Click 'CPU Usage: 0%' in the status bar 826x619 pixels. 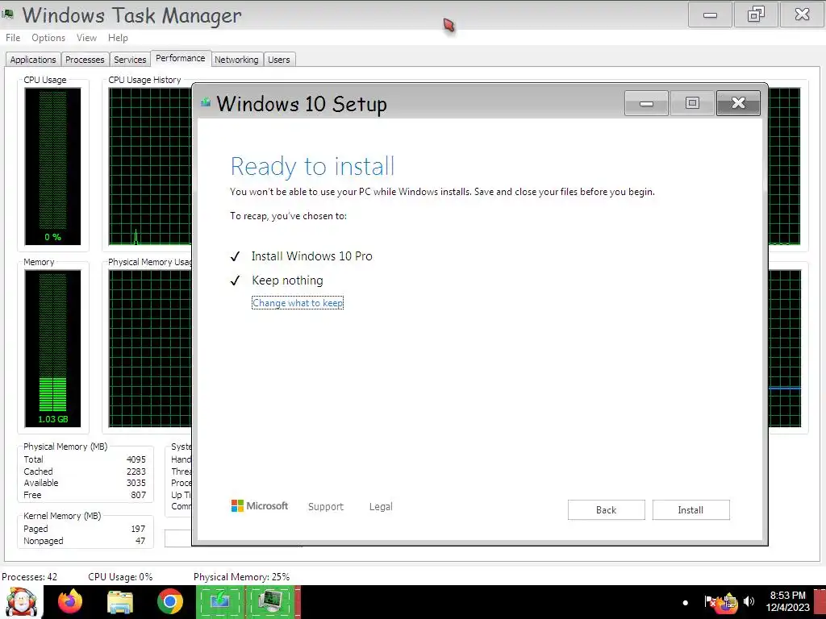120,577
